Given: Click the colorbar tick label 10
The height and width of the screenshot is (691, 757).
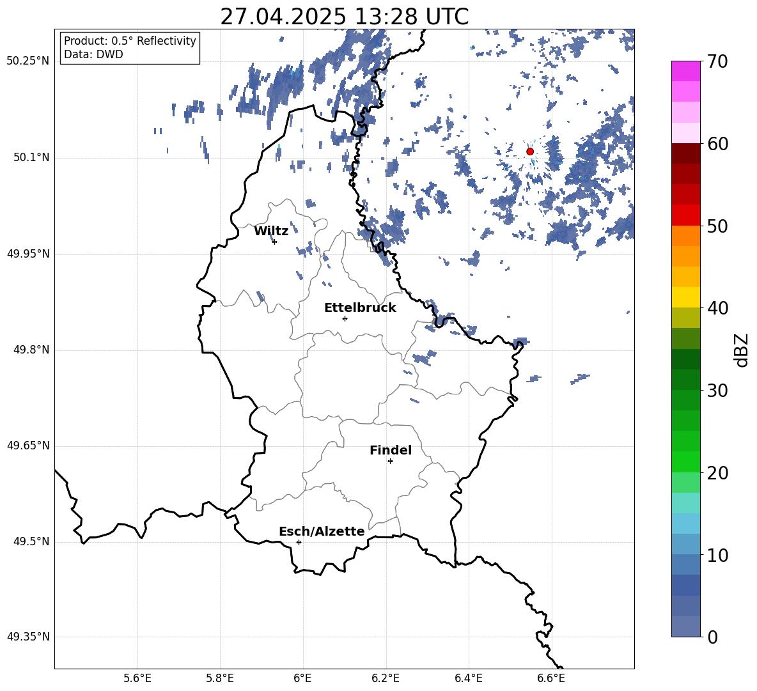Looking at the screenshot, I should tap(717, 555).
